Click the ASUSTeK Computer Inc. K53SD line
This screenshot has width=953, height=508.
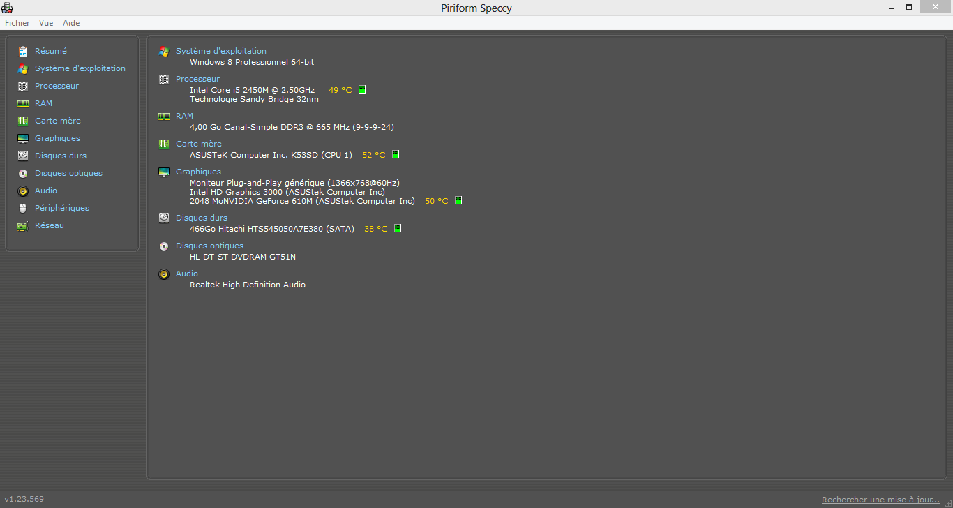271,155
